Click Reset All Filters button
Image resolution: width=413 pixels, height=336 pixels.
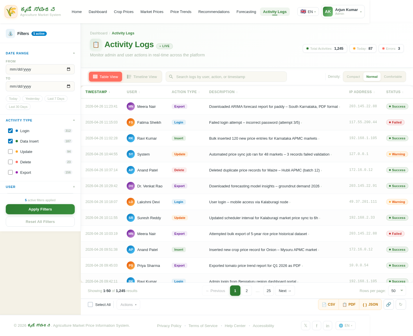[x=40, y=221]
